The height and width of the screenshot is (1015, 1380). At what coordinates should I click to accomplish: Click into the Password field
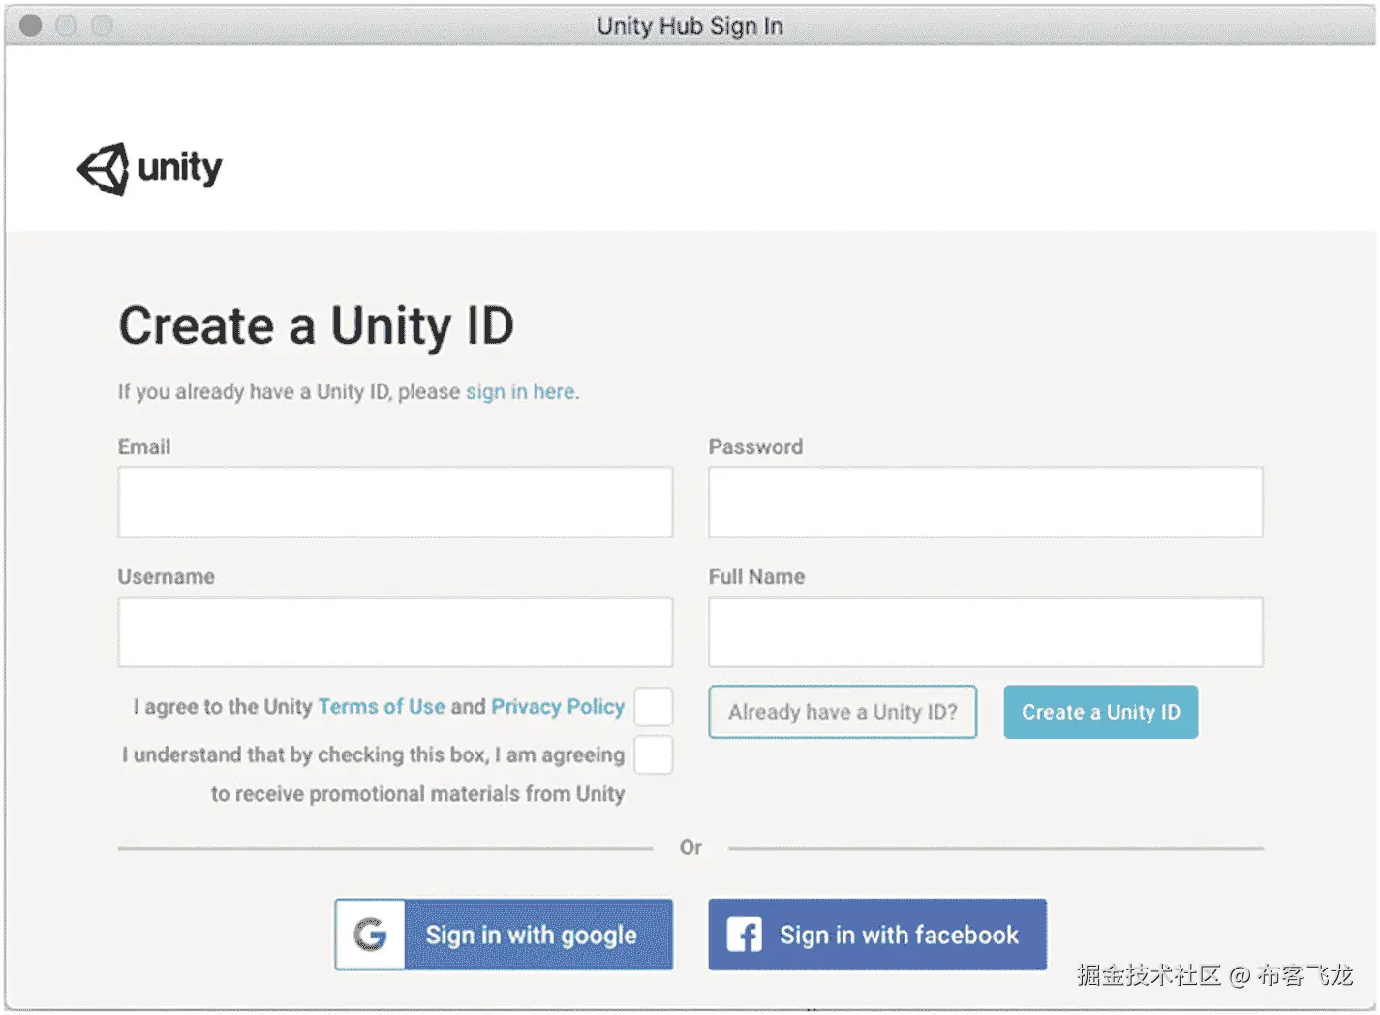[x=985, y=502]
